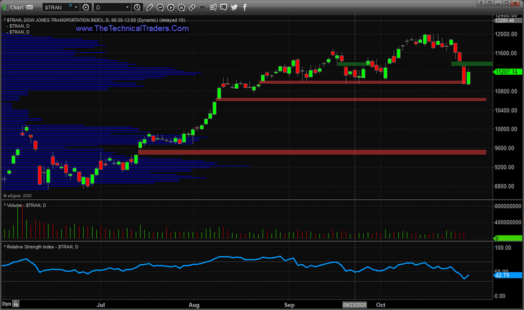524x310 pixels.
Task: Click the green link indicator beside Chart
Action: point(6,7)
